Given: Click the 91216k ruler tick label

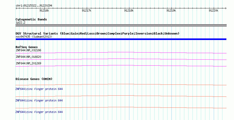Looking at the screenshot, I should 44,10.
